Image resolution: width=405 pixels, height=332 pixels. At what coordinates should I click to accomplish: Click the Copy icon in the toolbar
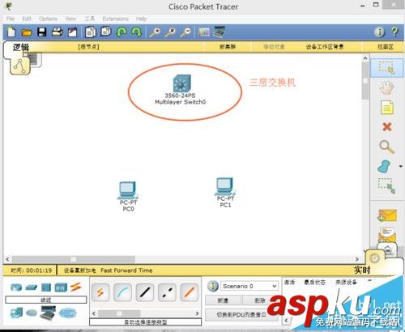[x=91, y=32]
